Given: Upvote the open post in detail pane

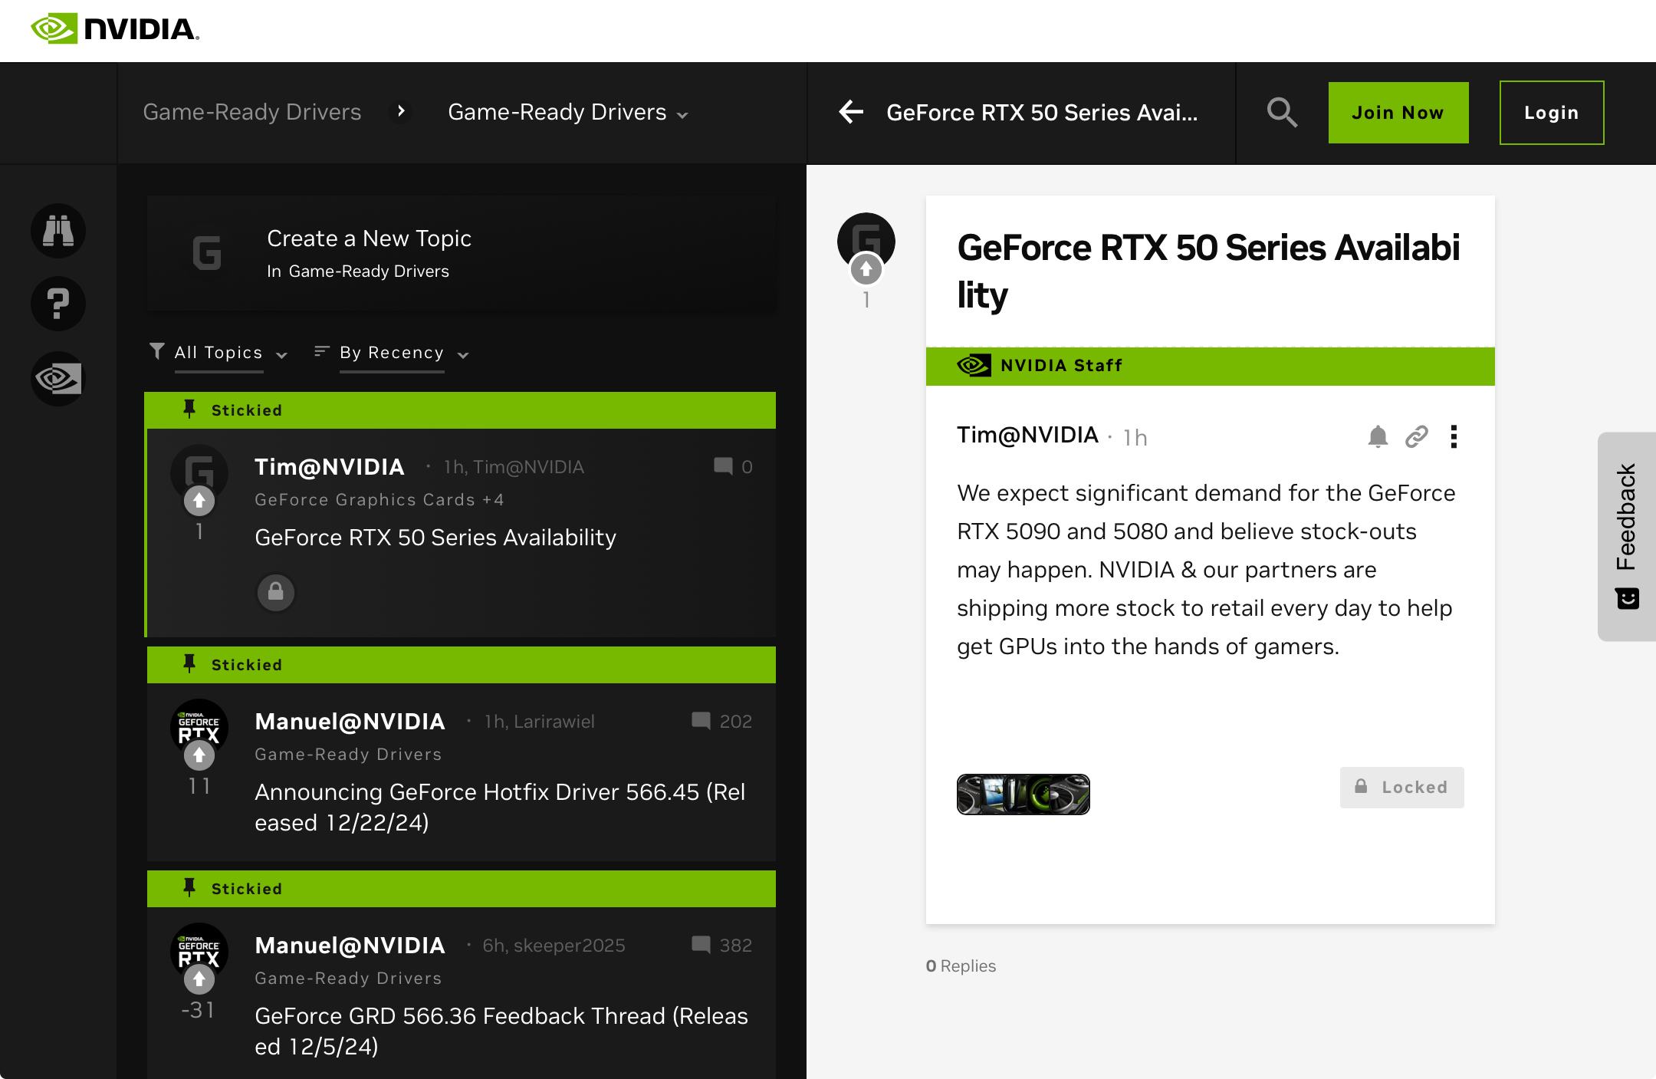Looking at the screenshot, I should [x=866, y=269].
